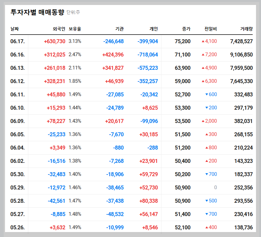Click institution value -10,999
The height and width of the screenshot is (237, 261).
pos(115,227)
